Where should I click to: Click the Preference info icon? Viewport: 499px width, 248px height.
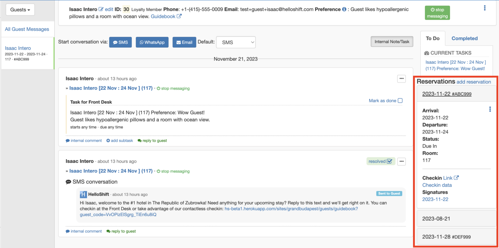(344, 9)
